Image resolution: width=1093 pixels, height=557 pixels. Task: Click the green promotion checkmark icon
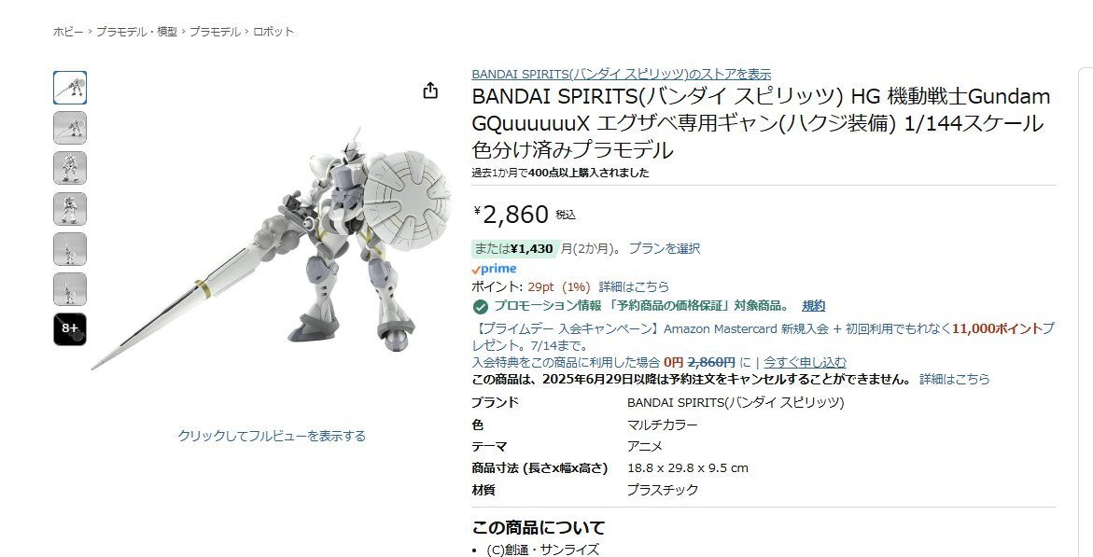coord(481,307)
